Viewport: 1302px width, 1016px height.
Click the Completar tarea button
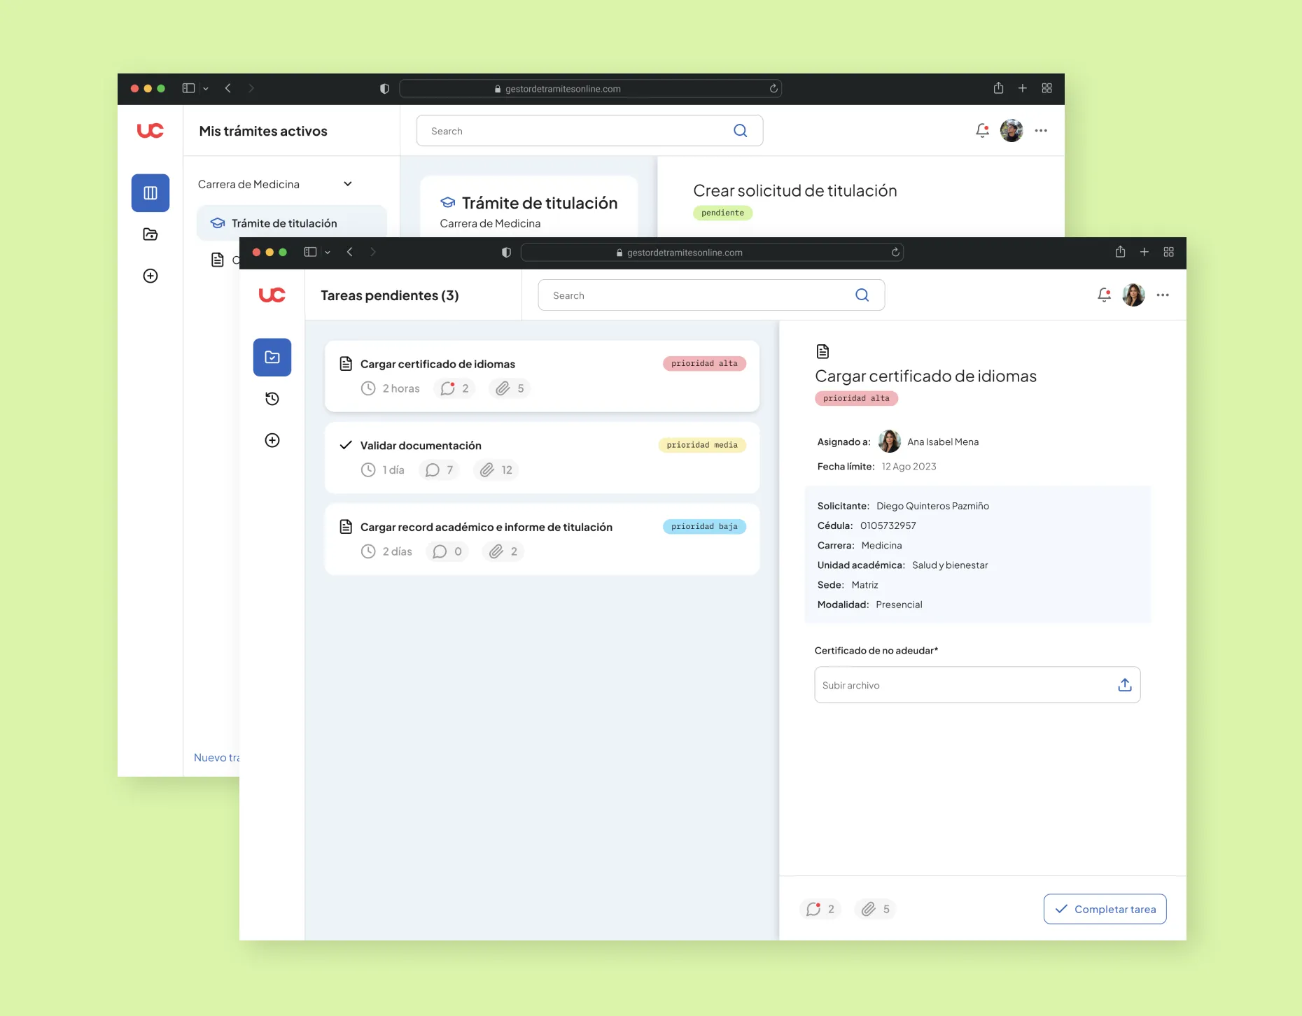coord(1105,909)
